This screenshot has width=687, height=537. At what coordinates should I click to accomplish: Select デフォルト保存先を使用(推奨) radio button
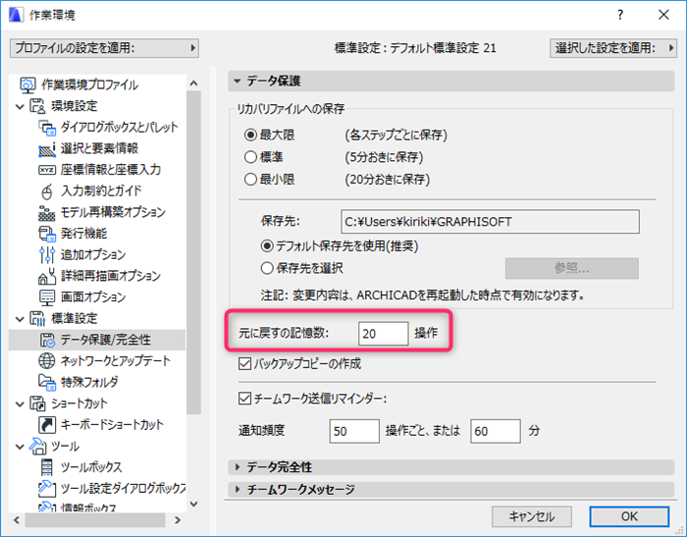[x=267, y=246]
